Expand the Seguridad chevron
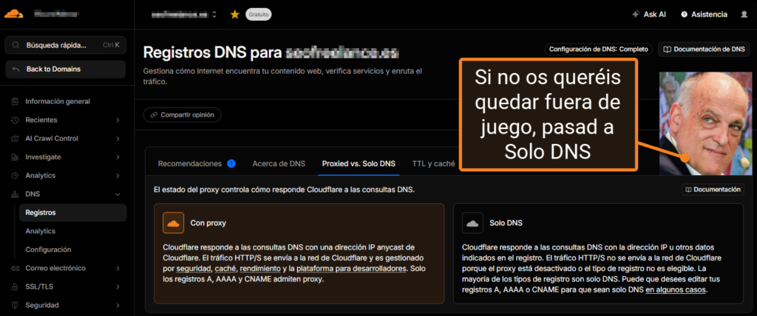Screen dimensions: 757x316 [x=118, y=305]
